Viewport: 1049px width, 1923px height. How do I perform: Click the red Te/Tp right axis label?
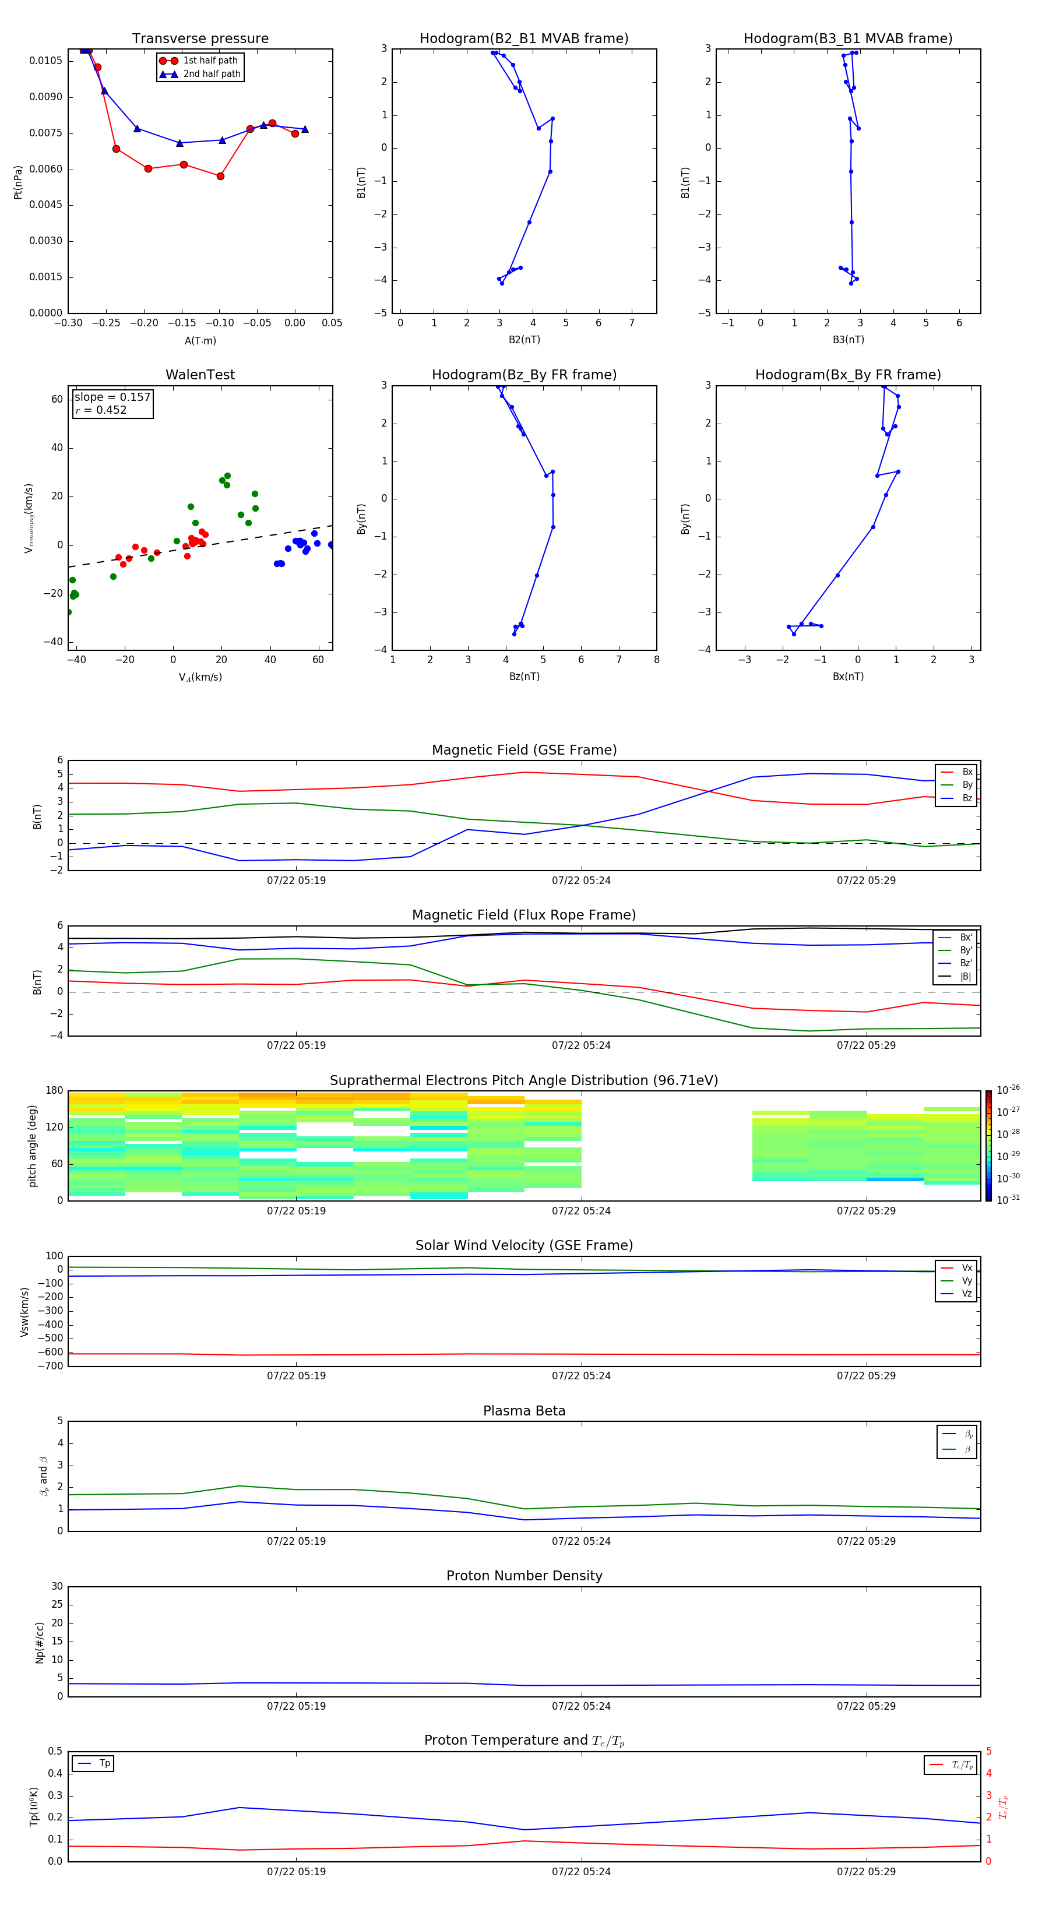click(1004, 1806)
